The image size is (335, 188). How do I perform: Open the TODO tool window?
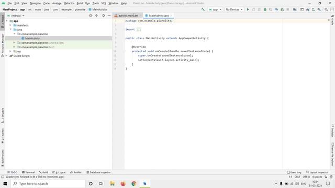pos(12,172)
